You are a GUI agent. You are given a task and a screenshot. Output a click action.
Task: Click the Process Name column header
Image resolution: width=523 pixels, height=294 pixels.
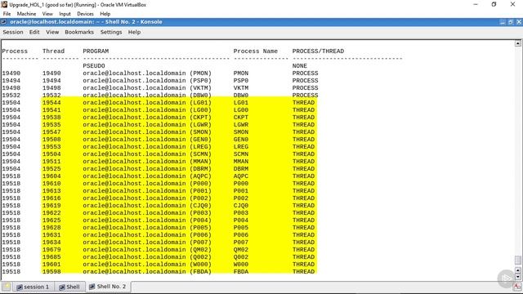(256, 51)
